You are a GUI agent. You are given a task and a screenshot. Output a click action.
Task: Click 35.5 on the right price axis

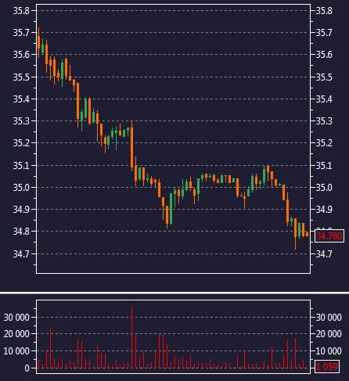324,77
